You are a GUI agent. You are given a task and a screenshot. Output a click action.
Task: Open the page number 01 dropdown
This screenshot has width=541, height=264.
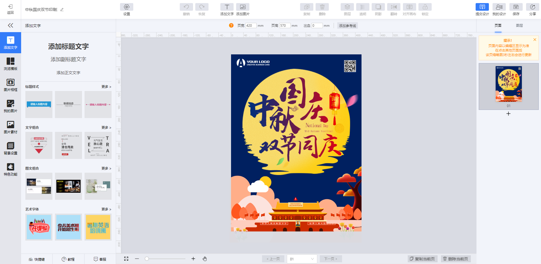point(302,259)
